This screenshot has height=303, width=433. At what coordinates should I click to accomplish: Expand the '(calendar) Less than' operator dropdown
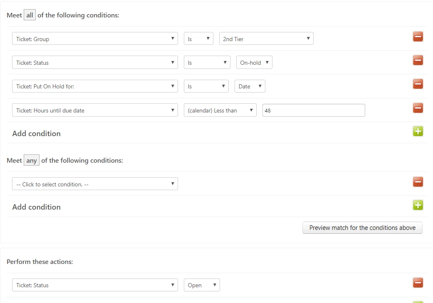pyautogui.click(x=220, y=110)
